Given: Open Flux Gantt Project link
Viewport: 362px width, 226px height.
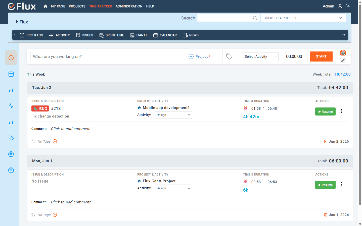Looking at the screenshot, I should (159, 181).
